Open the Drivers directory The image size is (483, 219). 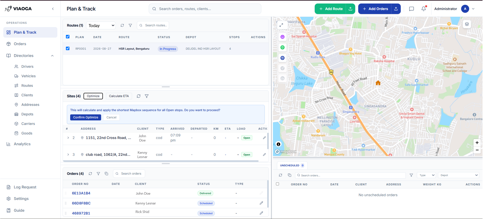(27, 66)
